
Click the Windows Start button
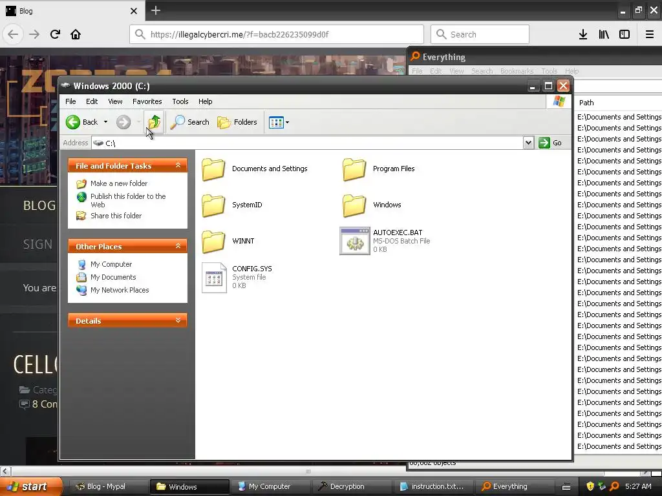point(31,486)
